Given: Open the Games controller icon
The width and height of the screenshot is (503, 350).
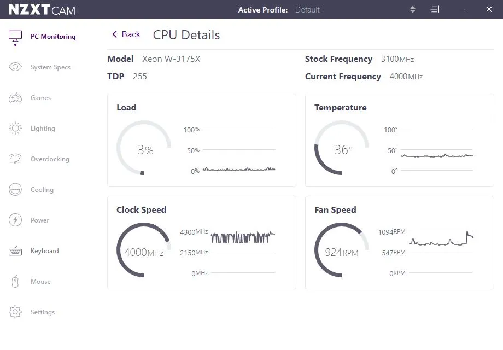Looking at the screenshot, I should [15, 97].
